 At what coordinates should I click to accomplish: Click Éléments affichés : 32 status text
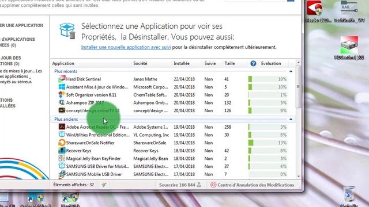pos(74,185)
